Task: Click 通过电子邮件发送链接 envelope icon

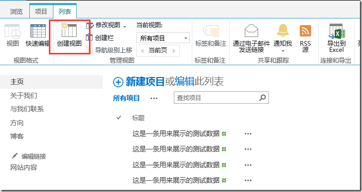Action: tap(251, 31)
